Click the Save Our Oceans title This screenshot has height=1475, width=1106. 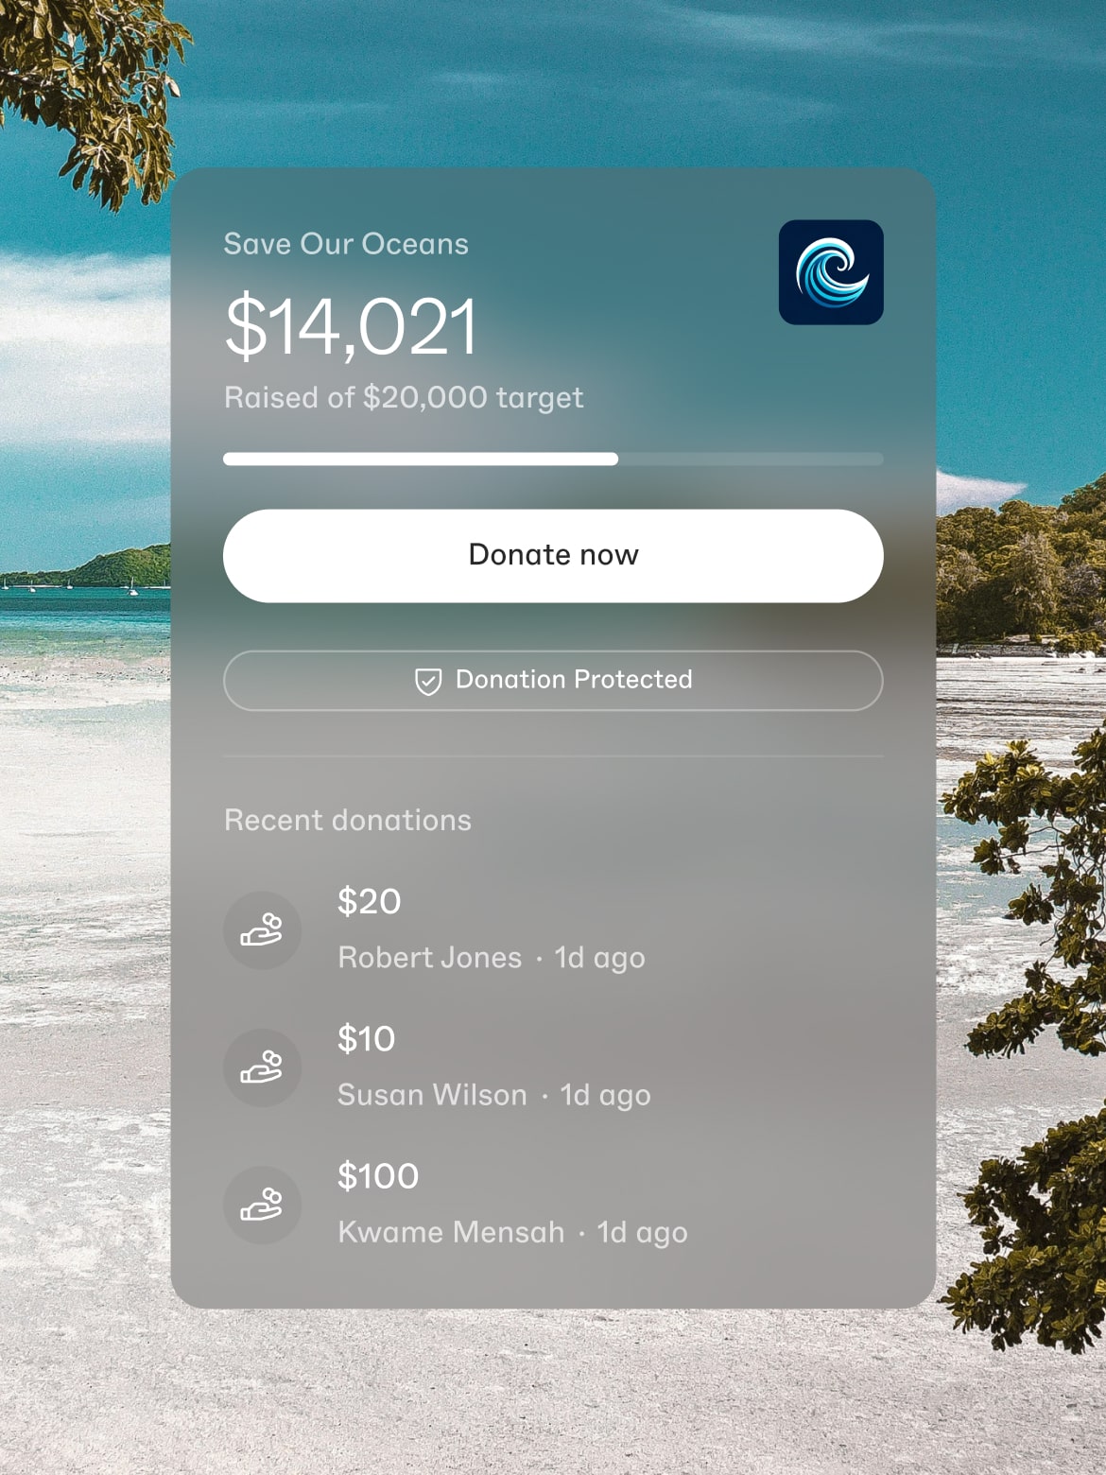click(346, 244)
